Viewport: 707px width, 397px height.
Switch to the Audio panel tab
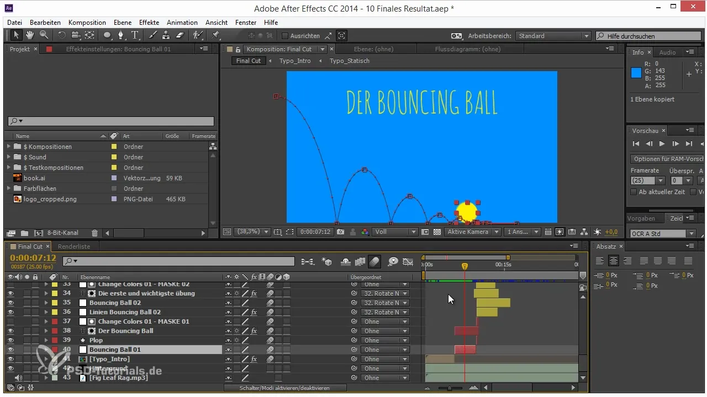click(x=667, y=52)
